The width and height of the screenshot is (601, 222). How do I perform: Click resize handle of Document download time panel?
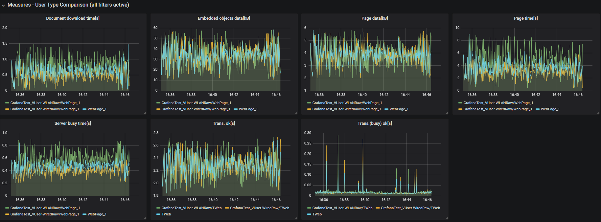(145, 113)
